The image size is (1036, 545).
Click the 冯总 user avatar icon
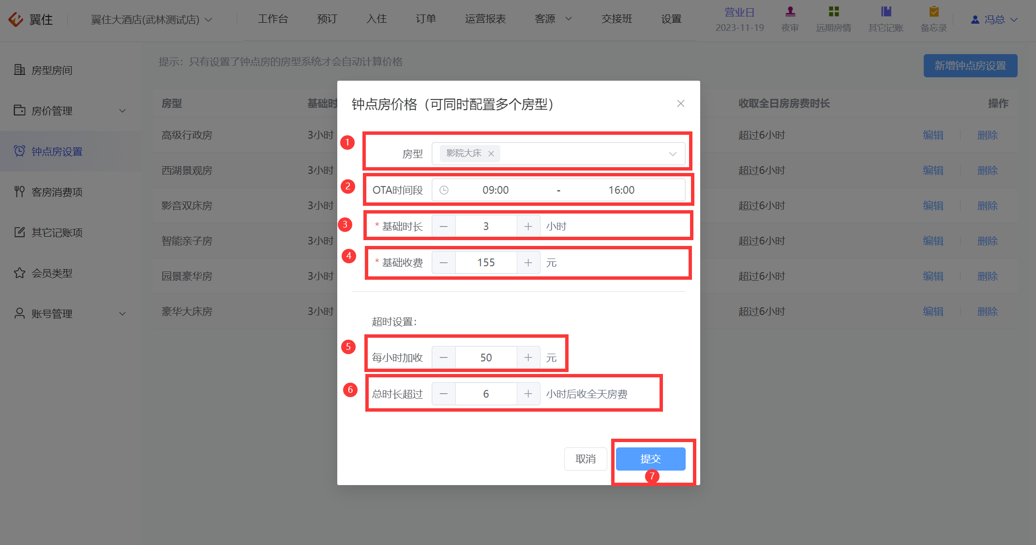(975, 20)
